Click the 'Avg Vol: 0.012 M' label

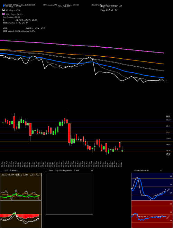point(111,6)
